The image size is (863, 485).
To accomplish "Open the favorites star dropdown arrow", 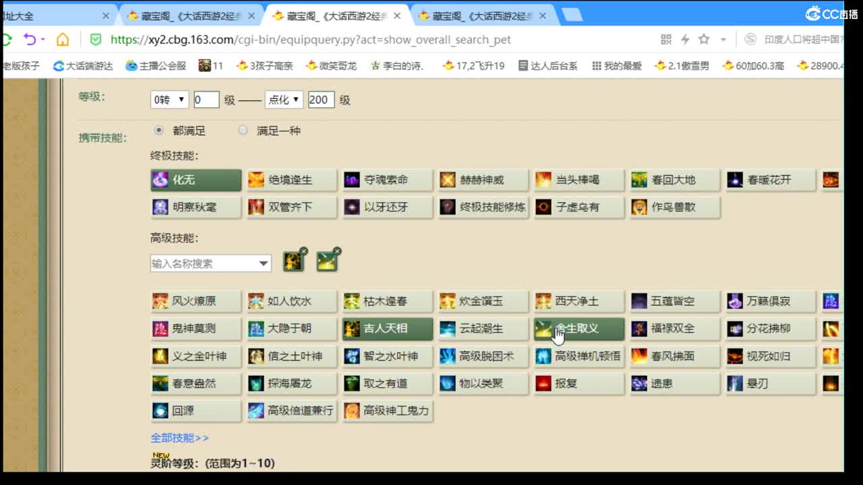I will [723, 40].
